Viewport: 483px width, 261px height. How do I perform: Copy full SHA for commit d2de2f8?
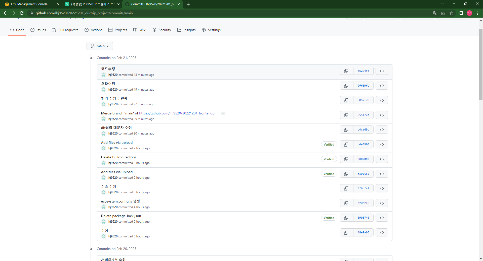coord(346,203)
